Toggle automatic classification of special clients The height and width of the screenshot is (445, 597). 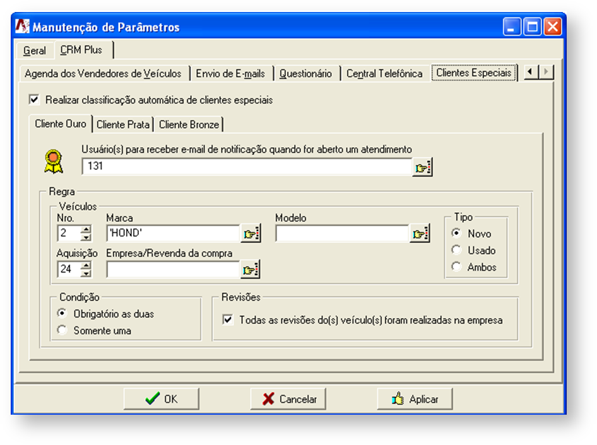(34, 100)
